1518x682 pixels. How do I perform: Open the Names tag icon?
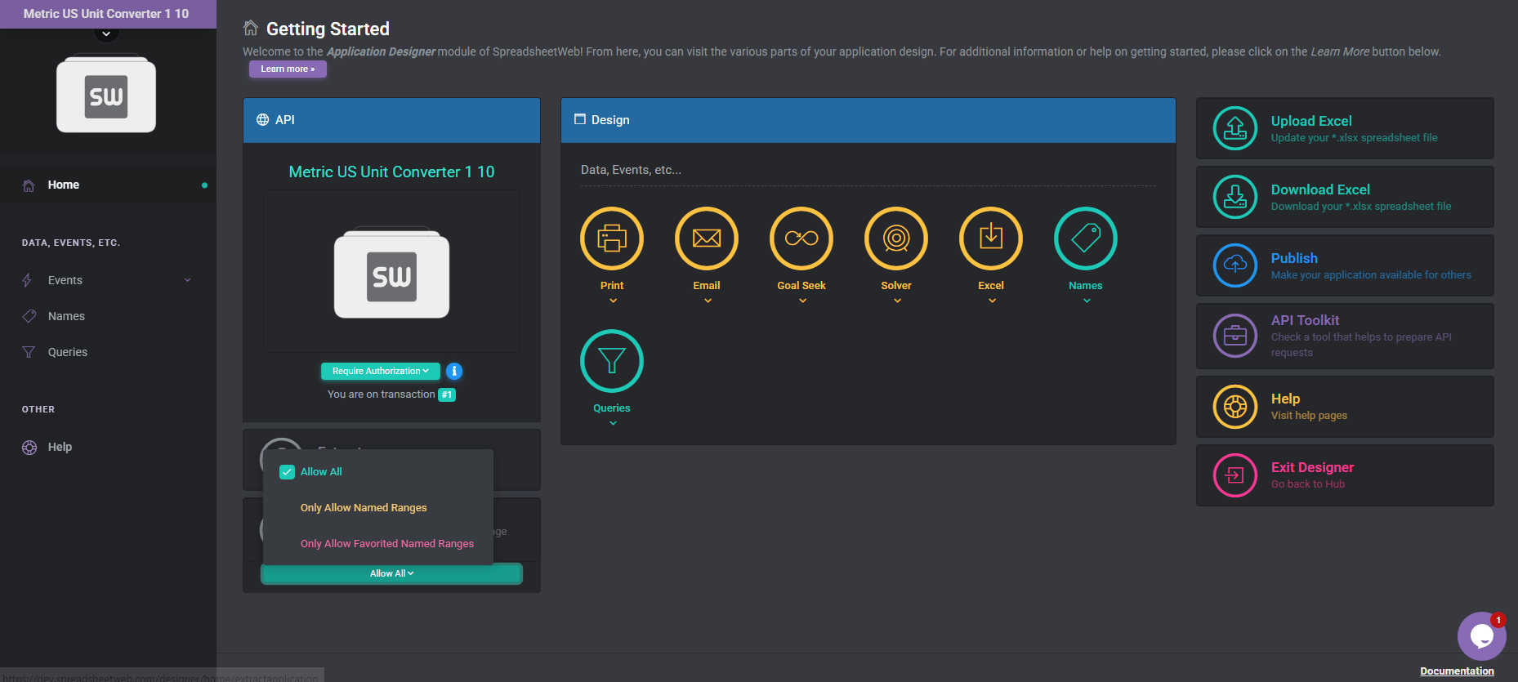click(1085, 238)
